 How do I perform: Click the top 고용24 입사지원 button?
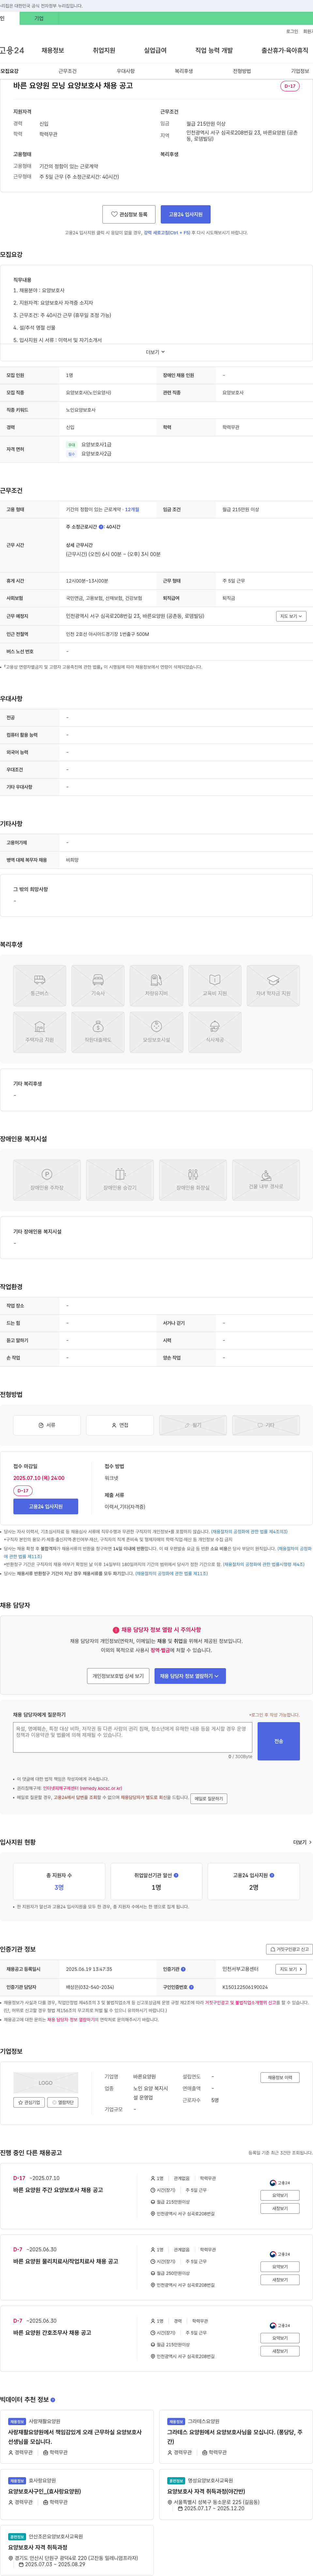click(186, 214)
